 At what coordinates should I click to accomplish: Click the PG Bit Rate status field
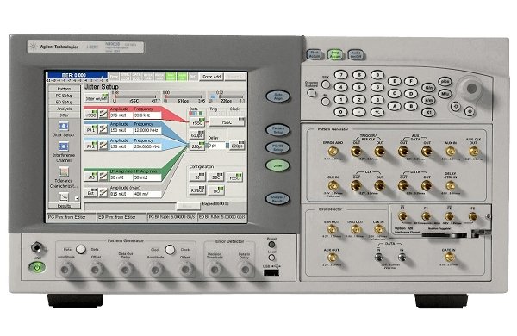click(x=172, y=217)
